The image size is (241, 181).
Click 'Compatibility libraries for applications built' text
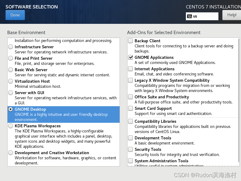[183, 129]
